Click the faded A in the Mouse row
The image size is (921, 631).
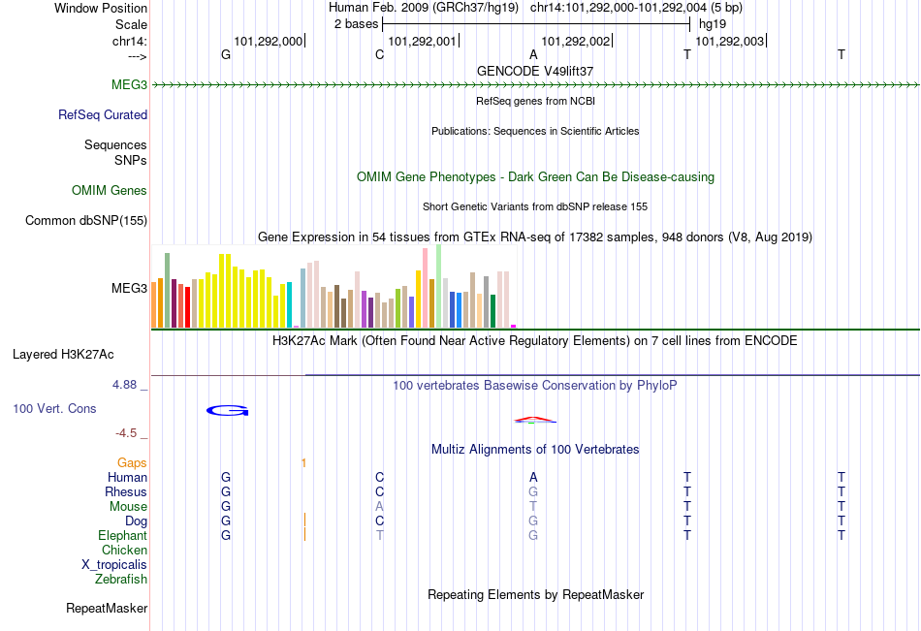[379, 506]
